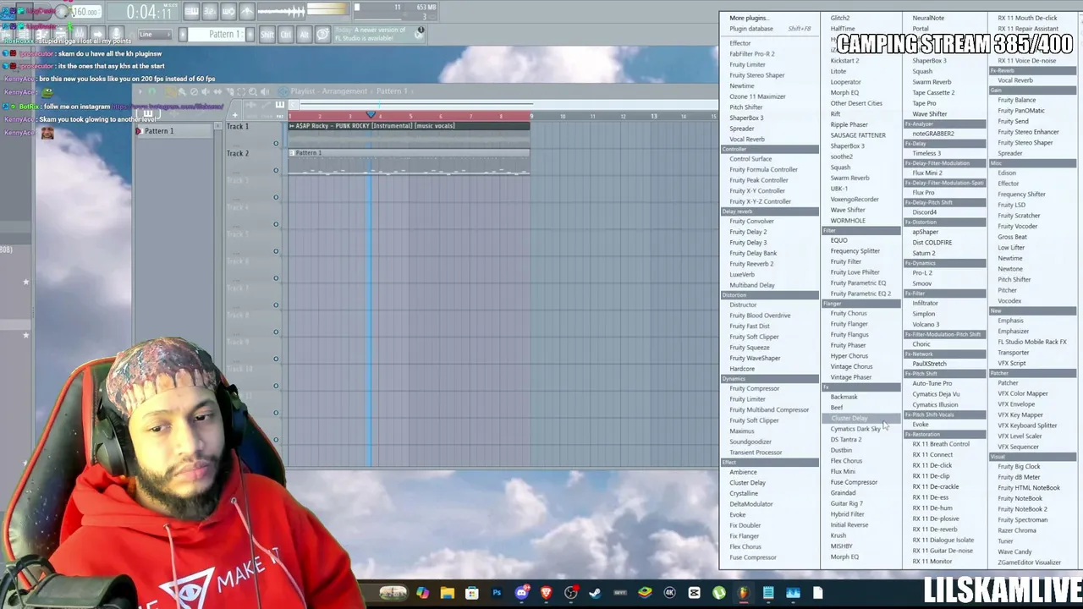Open the Playlist options menu arrow
Image resolution: width=1083 pixels, height=609 pixels.
click(x=141, y=91)
